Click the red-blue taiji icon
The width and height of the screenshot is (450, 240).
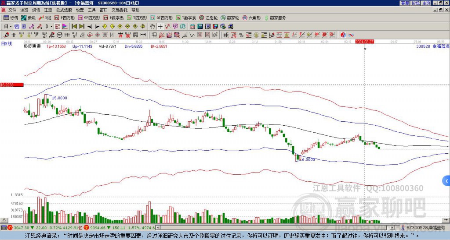coord(343,35)
